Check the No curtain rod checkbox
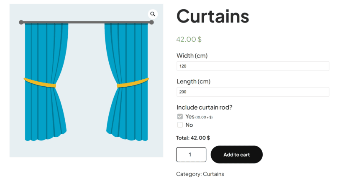 (x=180, y=125)
